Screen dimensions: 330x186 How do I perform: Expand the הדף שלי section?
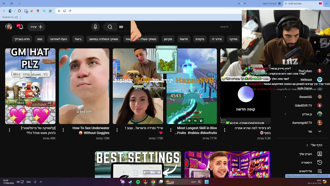point(314,145)
